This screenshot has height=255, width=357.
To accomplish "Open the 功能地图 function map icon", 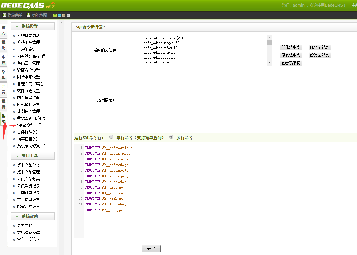I will coord(29,15).
